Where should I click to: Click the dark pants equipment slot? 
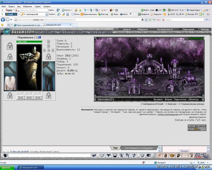click(x=49, y=83)
